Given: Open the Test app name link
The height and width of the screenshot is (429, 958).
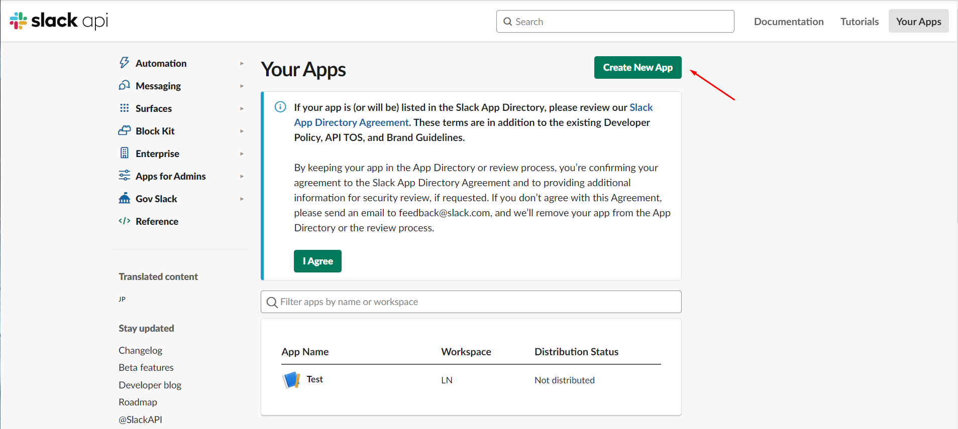Looking at the screenshot, I should (x=314, y=379).
